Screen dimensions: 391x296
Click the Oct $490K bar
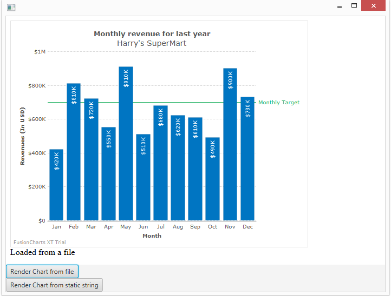tap(212, 179)
